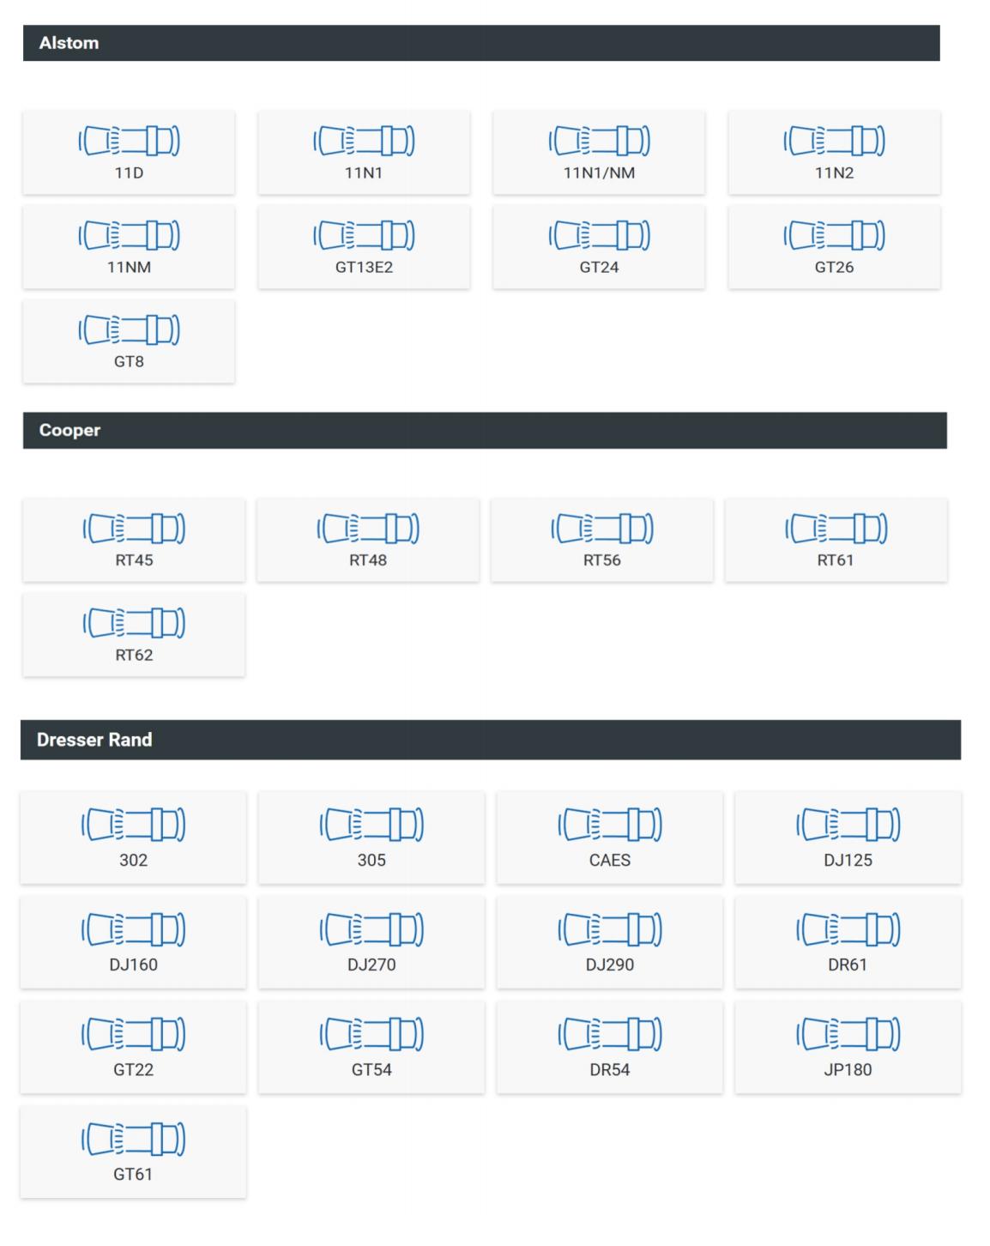
Task: Open the Alstom GT13E2 turbine tile
Action: click(364, 247)
